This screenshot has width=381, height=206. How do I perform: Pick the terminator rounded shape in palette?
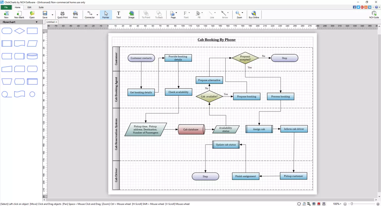click(7, 31)
